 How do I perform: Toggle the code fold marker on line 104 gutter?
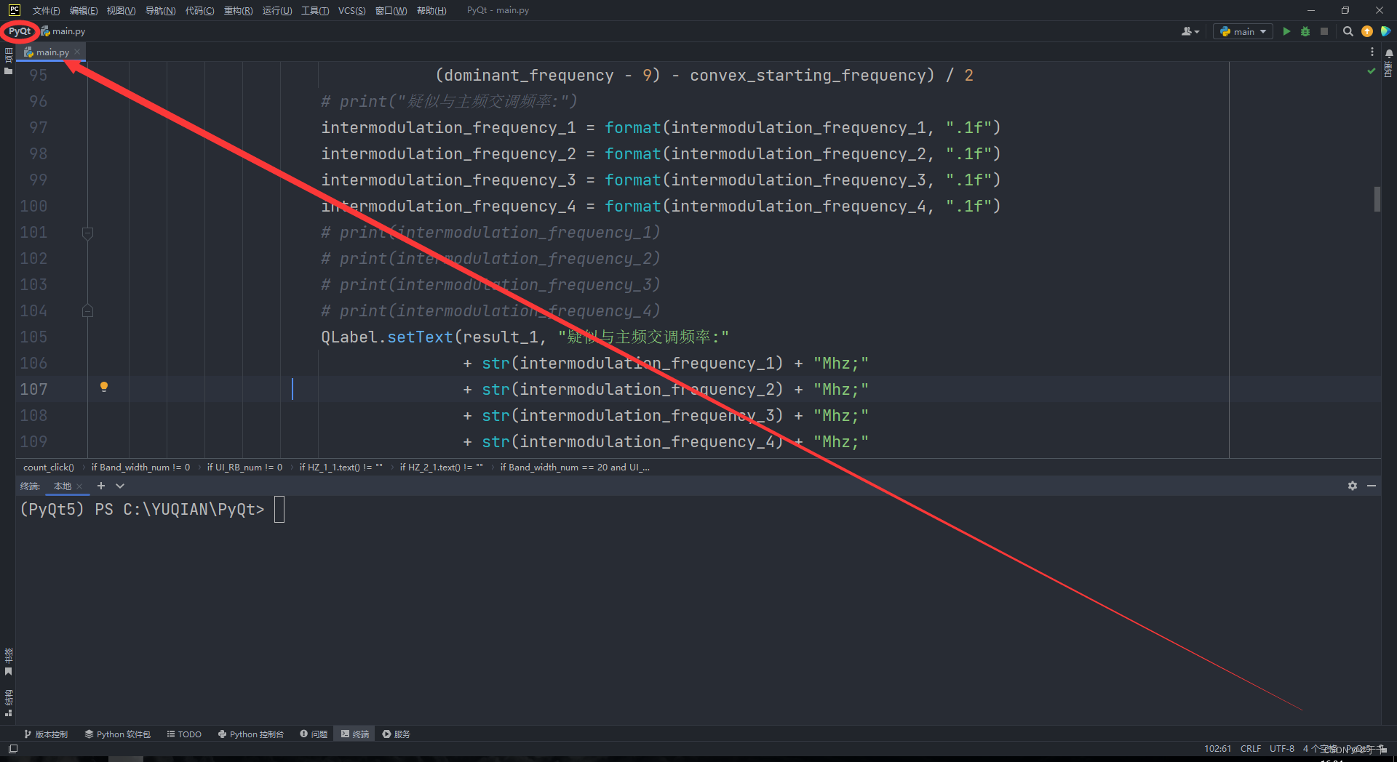point(87,310)
